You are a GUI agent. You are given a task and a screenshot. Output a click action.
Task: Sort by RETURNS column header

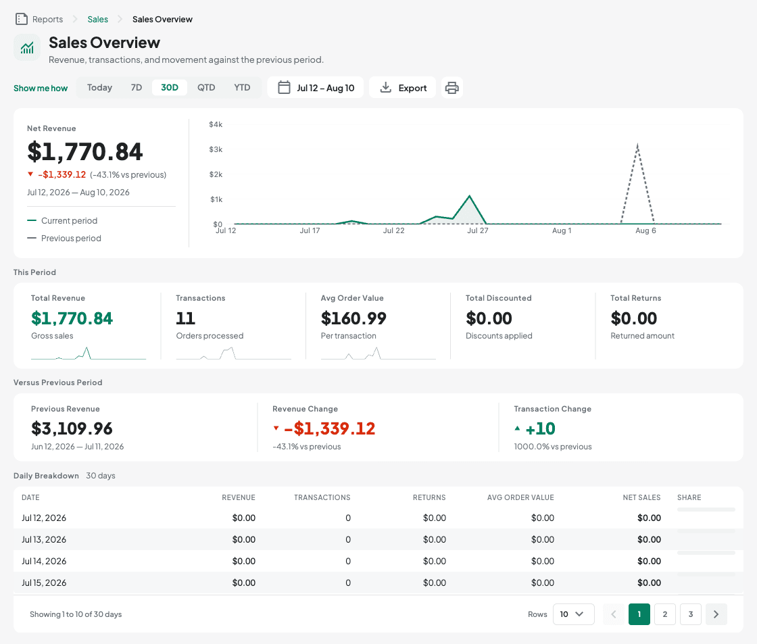coord(429,497)
